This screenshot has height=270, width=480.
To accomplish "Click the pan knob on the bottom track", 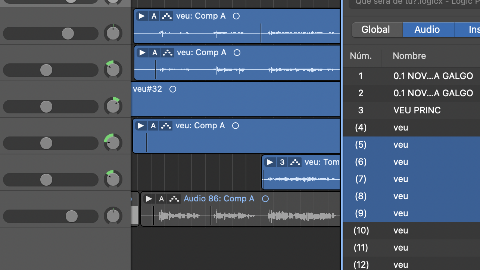I will coord(113,216).
